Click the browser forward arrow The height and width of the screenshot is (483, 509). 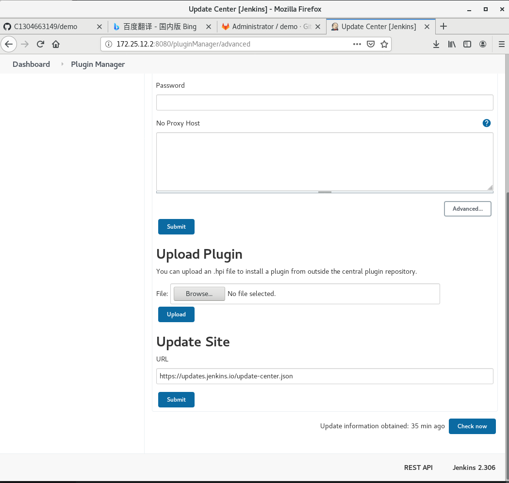coord(25,44)
